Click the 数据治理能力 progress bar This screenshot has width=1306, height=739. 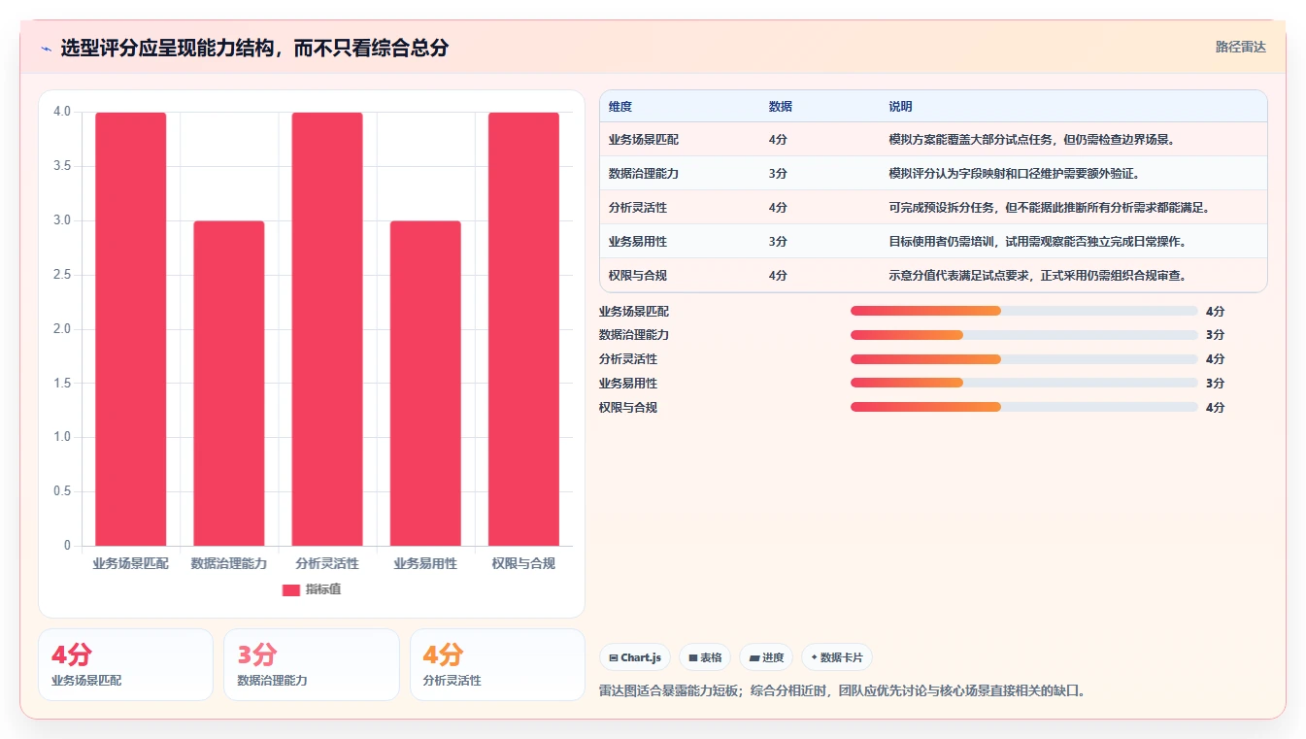(x=1024, y=335)
